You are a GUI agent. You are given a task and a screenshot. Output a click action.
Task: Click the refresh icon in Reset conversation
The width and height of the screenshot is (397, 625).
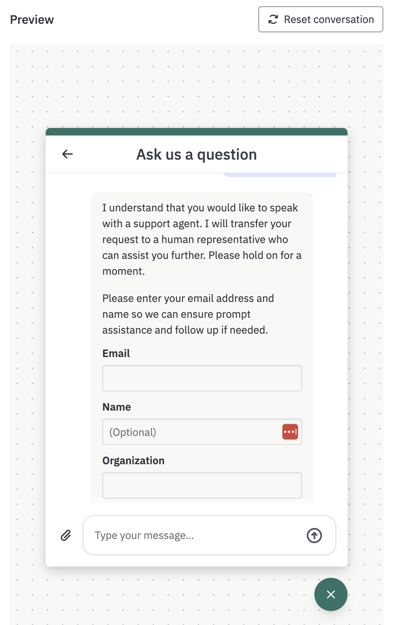pyautogui.click(x=273, y=19)
